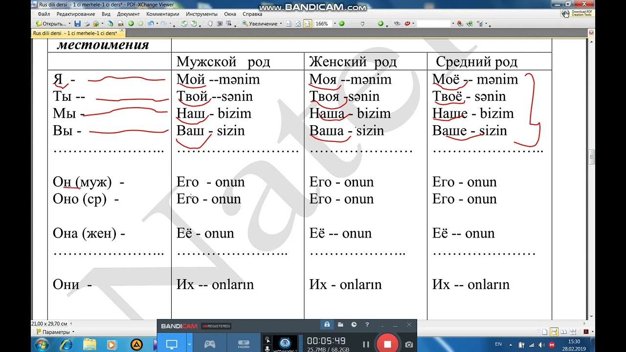The image size is (626, 352).
Task: Click Download PDF Creation Tools button
Action: [578, 13]
